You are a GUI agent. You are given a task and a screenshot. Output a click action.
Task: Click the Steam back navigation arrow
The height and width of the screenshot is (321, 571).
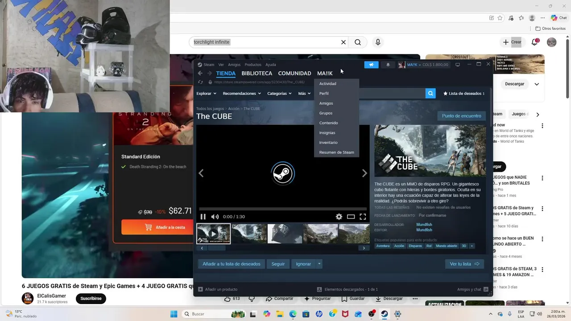coord(200,74)
